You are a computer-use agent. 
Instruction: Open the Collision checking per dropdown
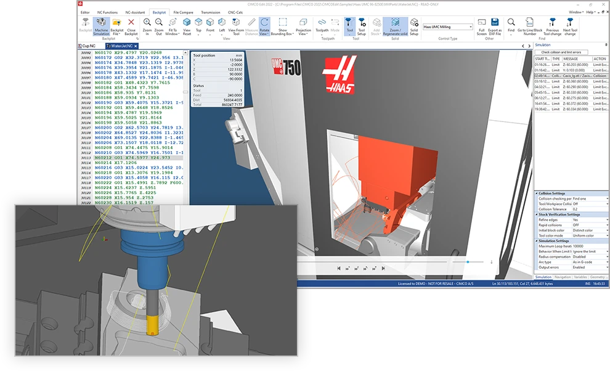click(x=590, y=198)
